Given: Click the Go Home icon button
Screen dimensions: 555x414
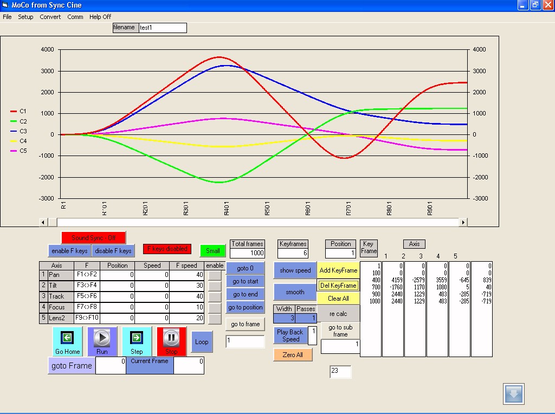Looking at the screenshot, I should click(x=67, y=341).
